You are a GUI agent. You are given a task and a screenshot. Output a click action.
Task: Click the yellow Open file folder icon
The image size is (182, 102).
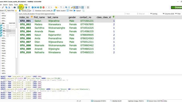click(56, 7)
